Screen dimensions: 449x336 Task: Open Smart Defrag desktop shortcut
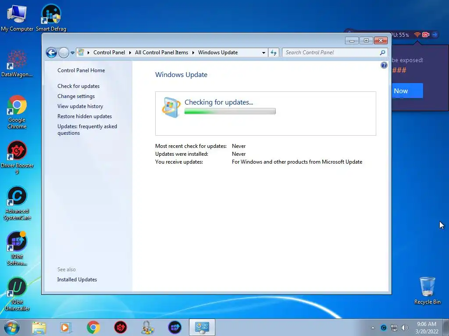tap(51, 17)
